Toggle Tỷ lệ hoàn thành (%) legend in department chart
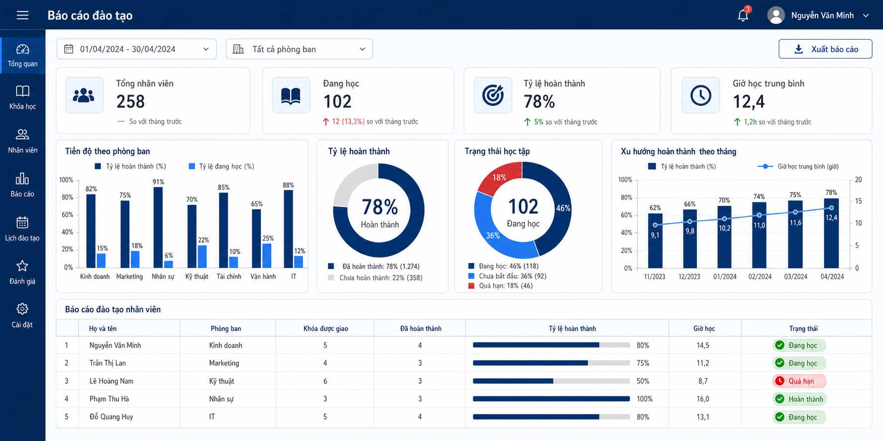The width and height of the screenshot is (883, 441). coord(130,166)
